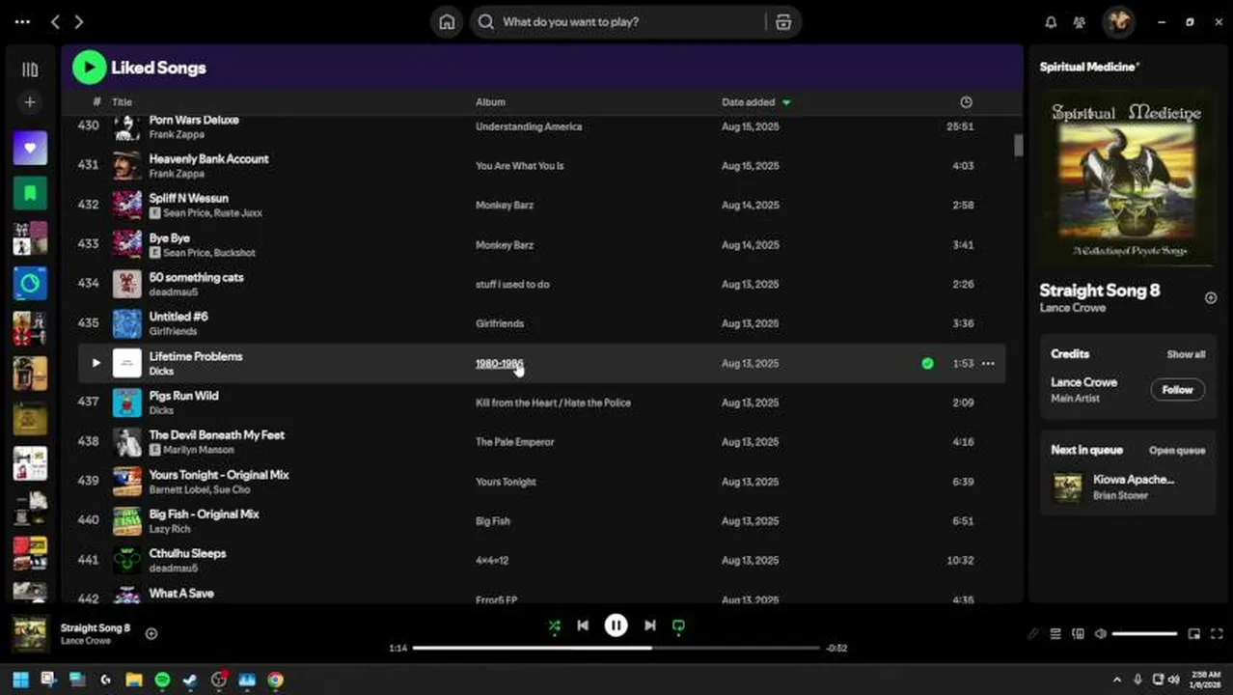Screen dimensions: 1233x695
Task: Sort by duration clock icon
Action: 966,102
